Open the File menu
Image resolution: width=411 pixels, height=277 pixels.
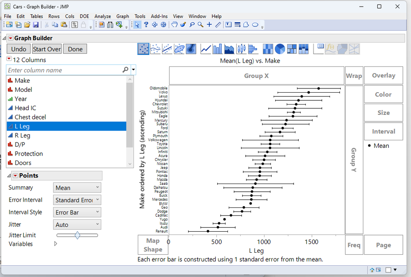(x=7, y=16)
